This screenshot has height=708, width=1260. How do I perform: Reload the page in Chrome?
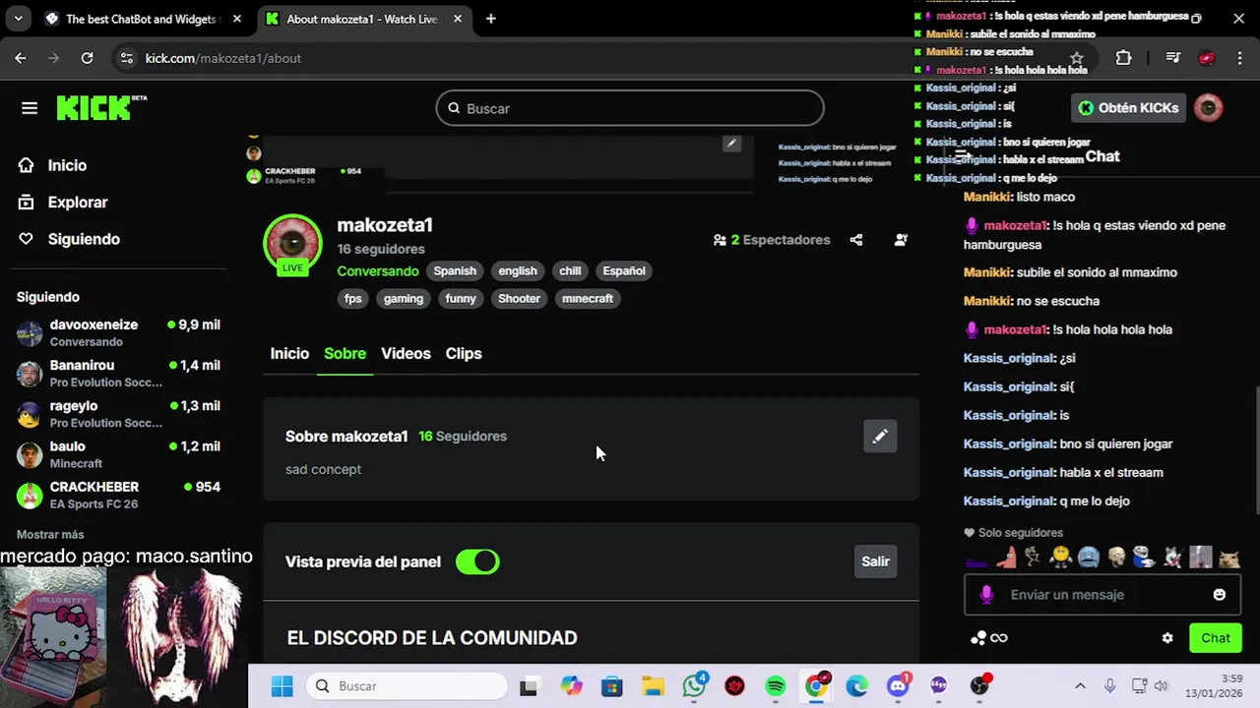tap(88, 58)
